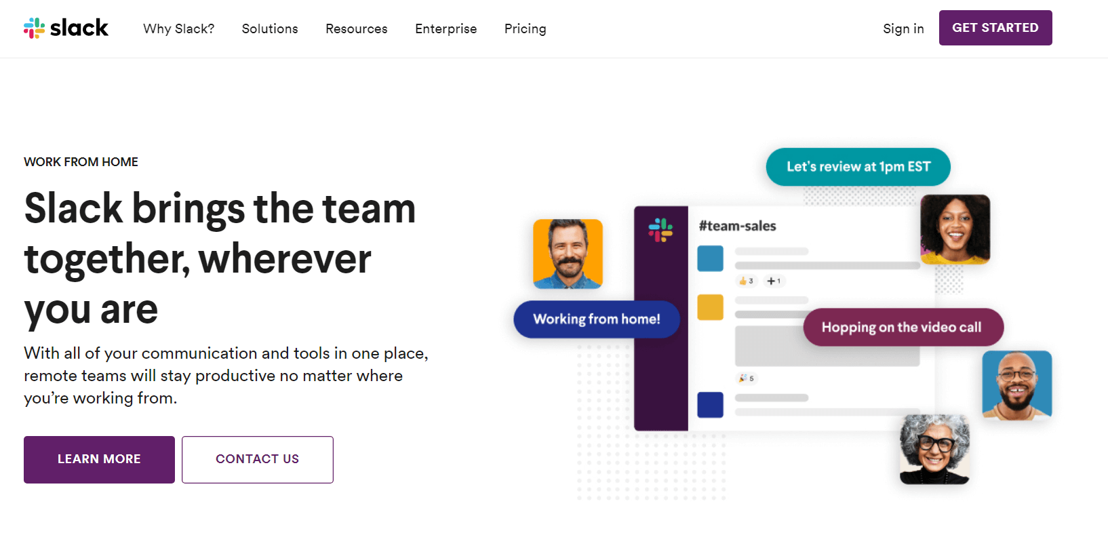Go to the Enterprise page
Screen dimensions: 1108x552
[x=446, y=28]
